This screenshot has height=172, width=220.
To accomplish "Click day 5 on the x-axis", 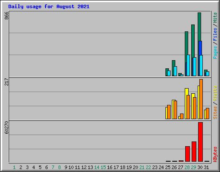I will [x=40, y=167].
